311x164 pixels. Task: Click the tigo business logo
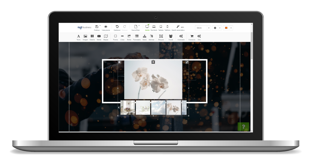[84, 27]
